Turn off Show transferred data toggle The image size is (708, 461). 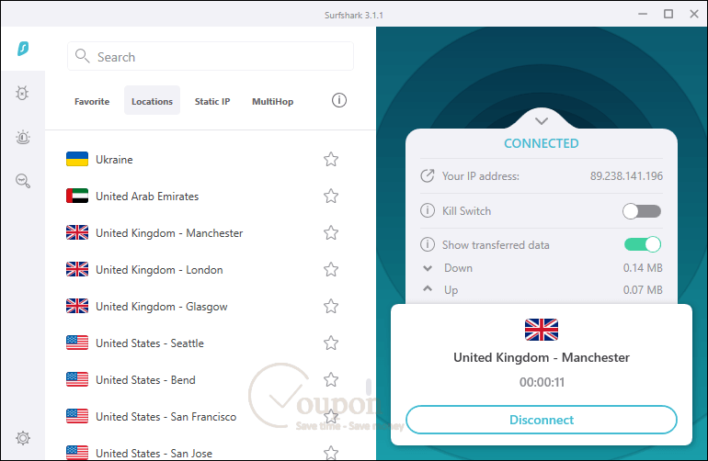(x=643, y=244)
